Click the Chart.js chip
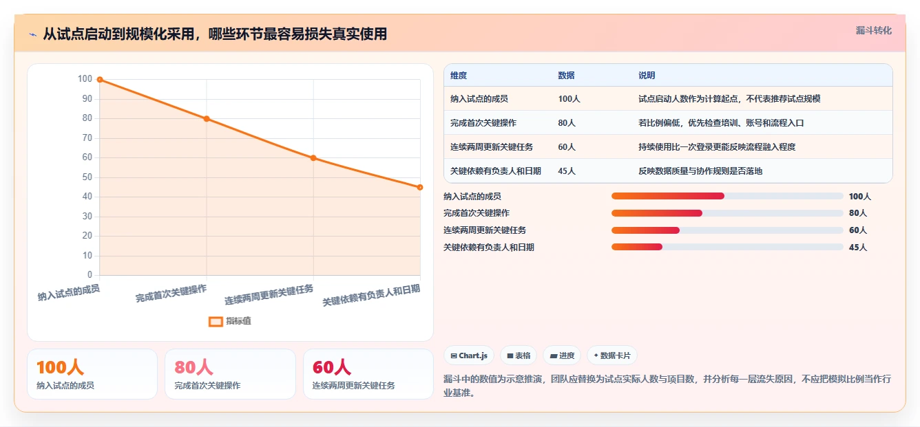 click(x=469, y=355)
